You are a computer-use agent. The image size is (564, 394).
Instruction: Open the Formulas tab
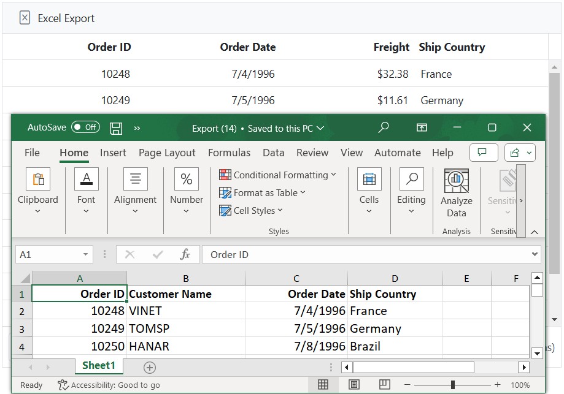tap(229, 153)
